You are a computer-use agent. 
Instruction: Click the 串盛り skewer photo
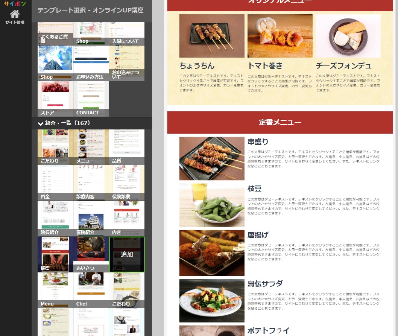[x=212, y=158]
